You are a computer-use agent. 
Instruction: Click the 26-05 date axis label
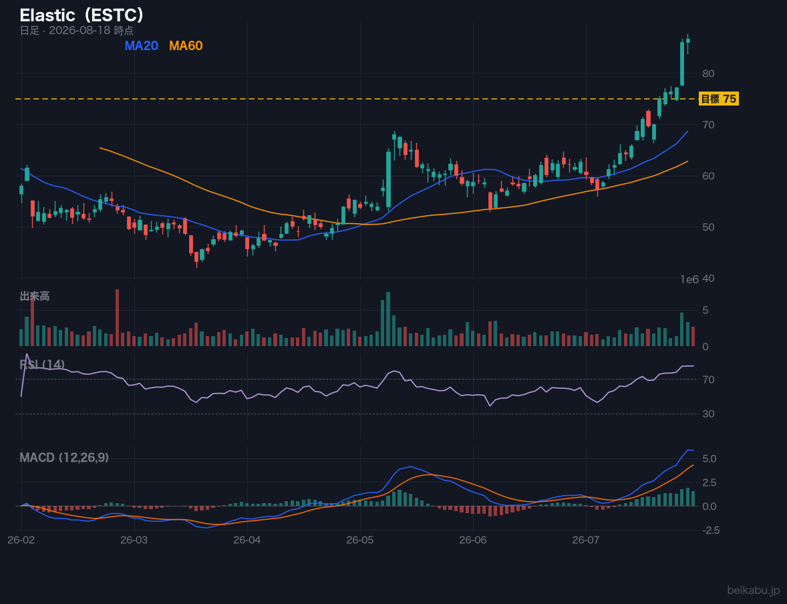point(360,541)
